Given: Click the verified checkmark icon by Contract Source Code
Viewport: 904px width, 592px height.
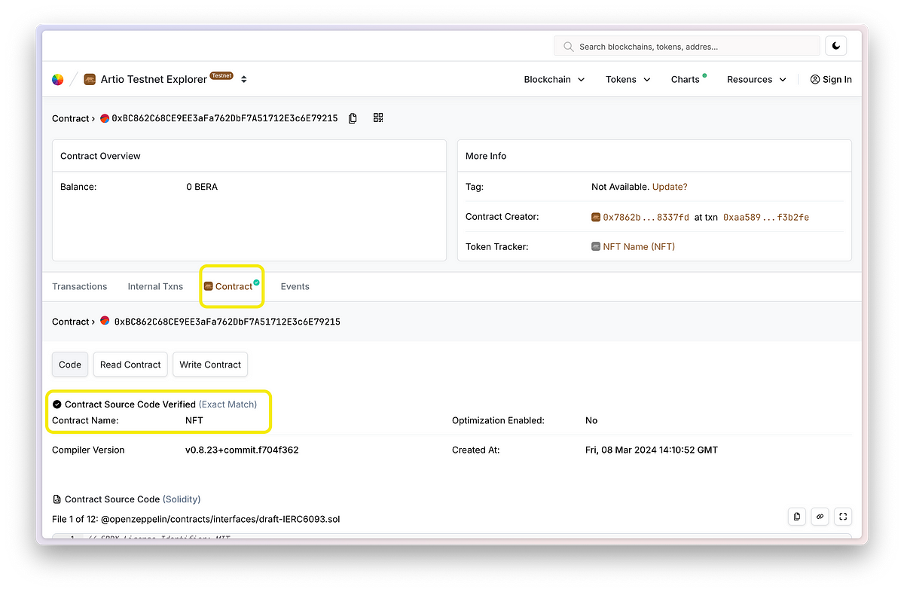Looking at the screenshot, I should (x=57, y=404).
